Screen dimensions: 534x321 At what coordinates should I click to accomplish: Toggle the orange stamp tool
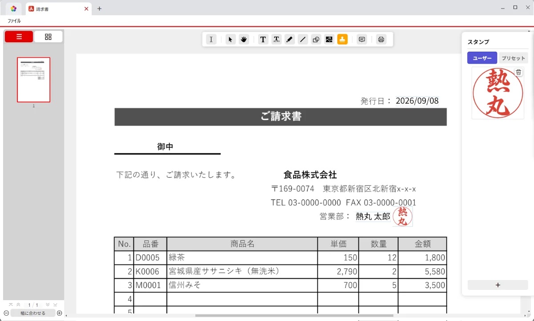click(x=342, y=40)
